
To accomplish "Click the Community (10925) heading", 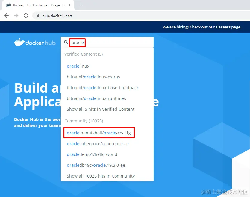I will click(84, 121).
